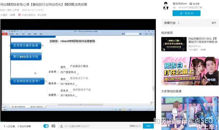
Task: Click the envelope icon beside 发消息
Action: (191, 4)
